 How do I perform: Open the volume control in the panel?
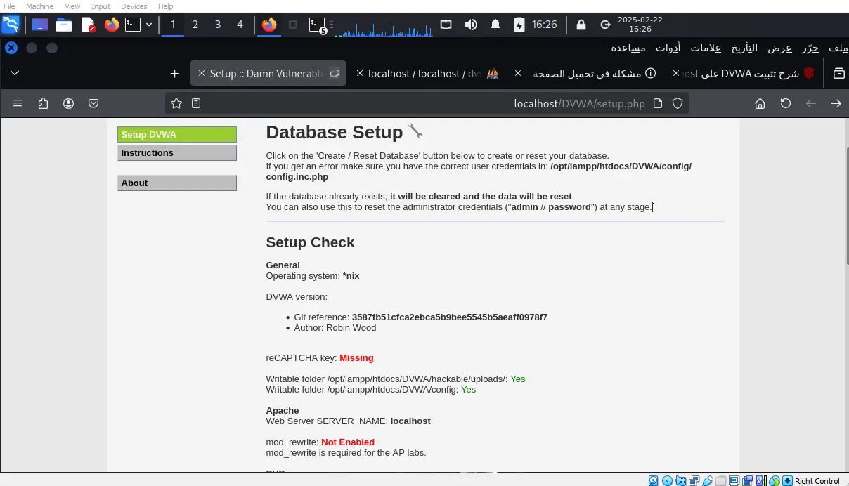(471, 25)
